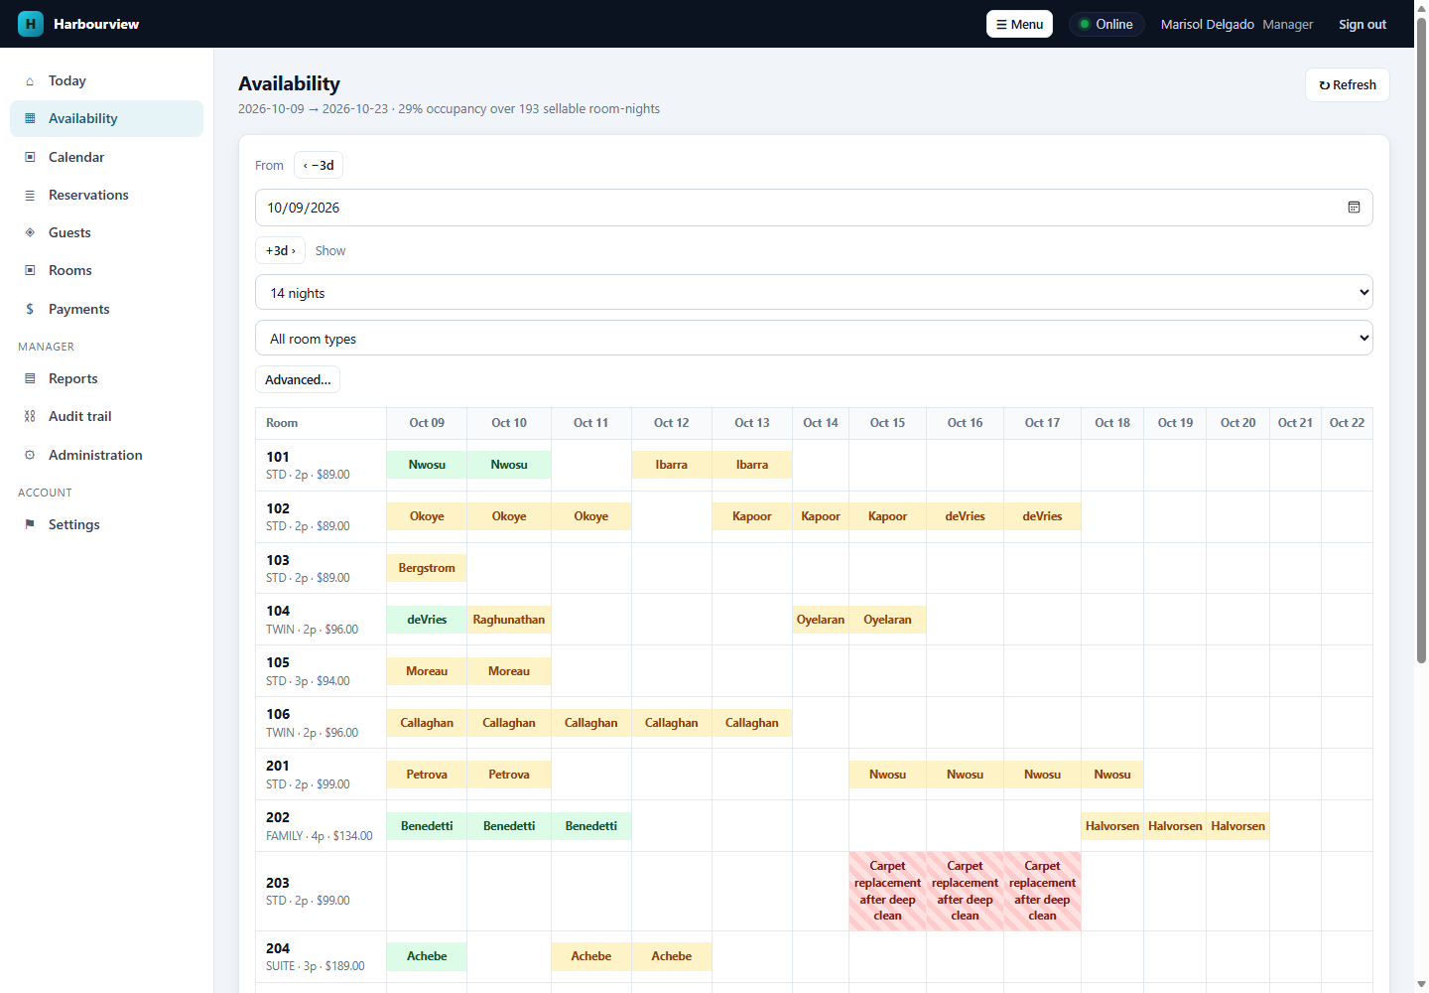Viewport: 1429px width, 993px height.
Task: Click the From date input field
Action: pos(814,208)
